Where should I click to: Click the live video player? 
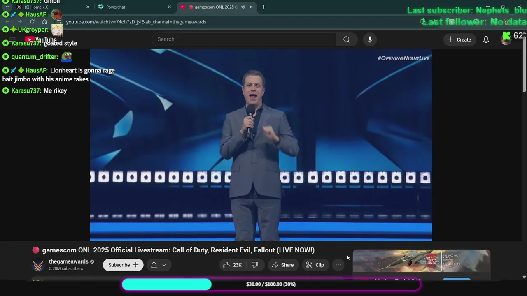click(261, 145)
